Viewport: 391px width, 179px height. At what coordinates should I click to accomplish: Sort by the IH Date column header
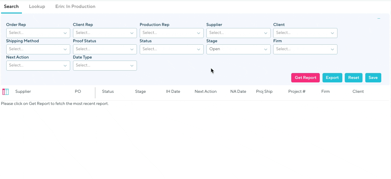click(173, 92)
